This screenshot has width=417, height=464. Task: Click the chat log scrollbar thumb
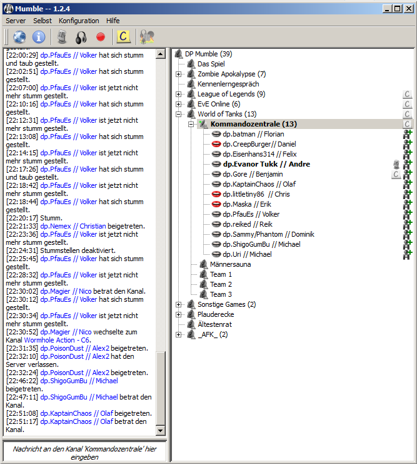(160, 388)
